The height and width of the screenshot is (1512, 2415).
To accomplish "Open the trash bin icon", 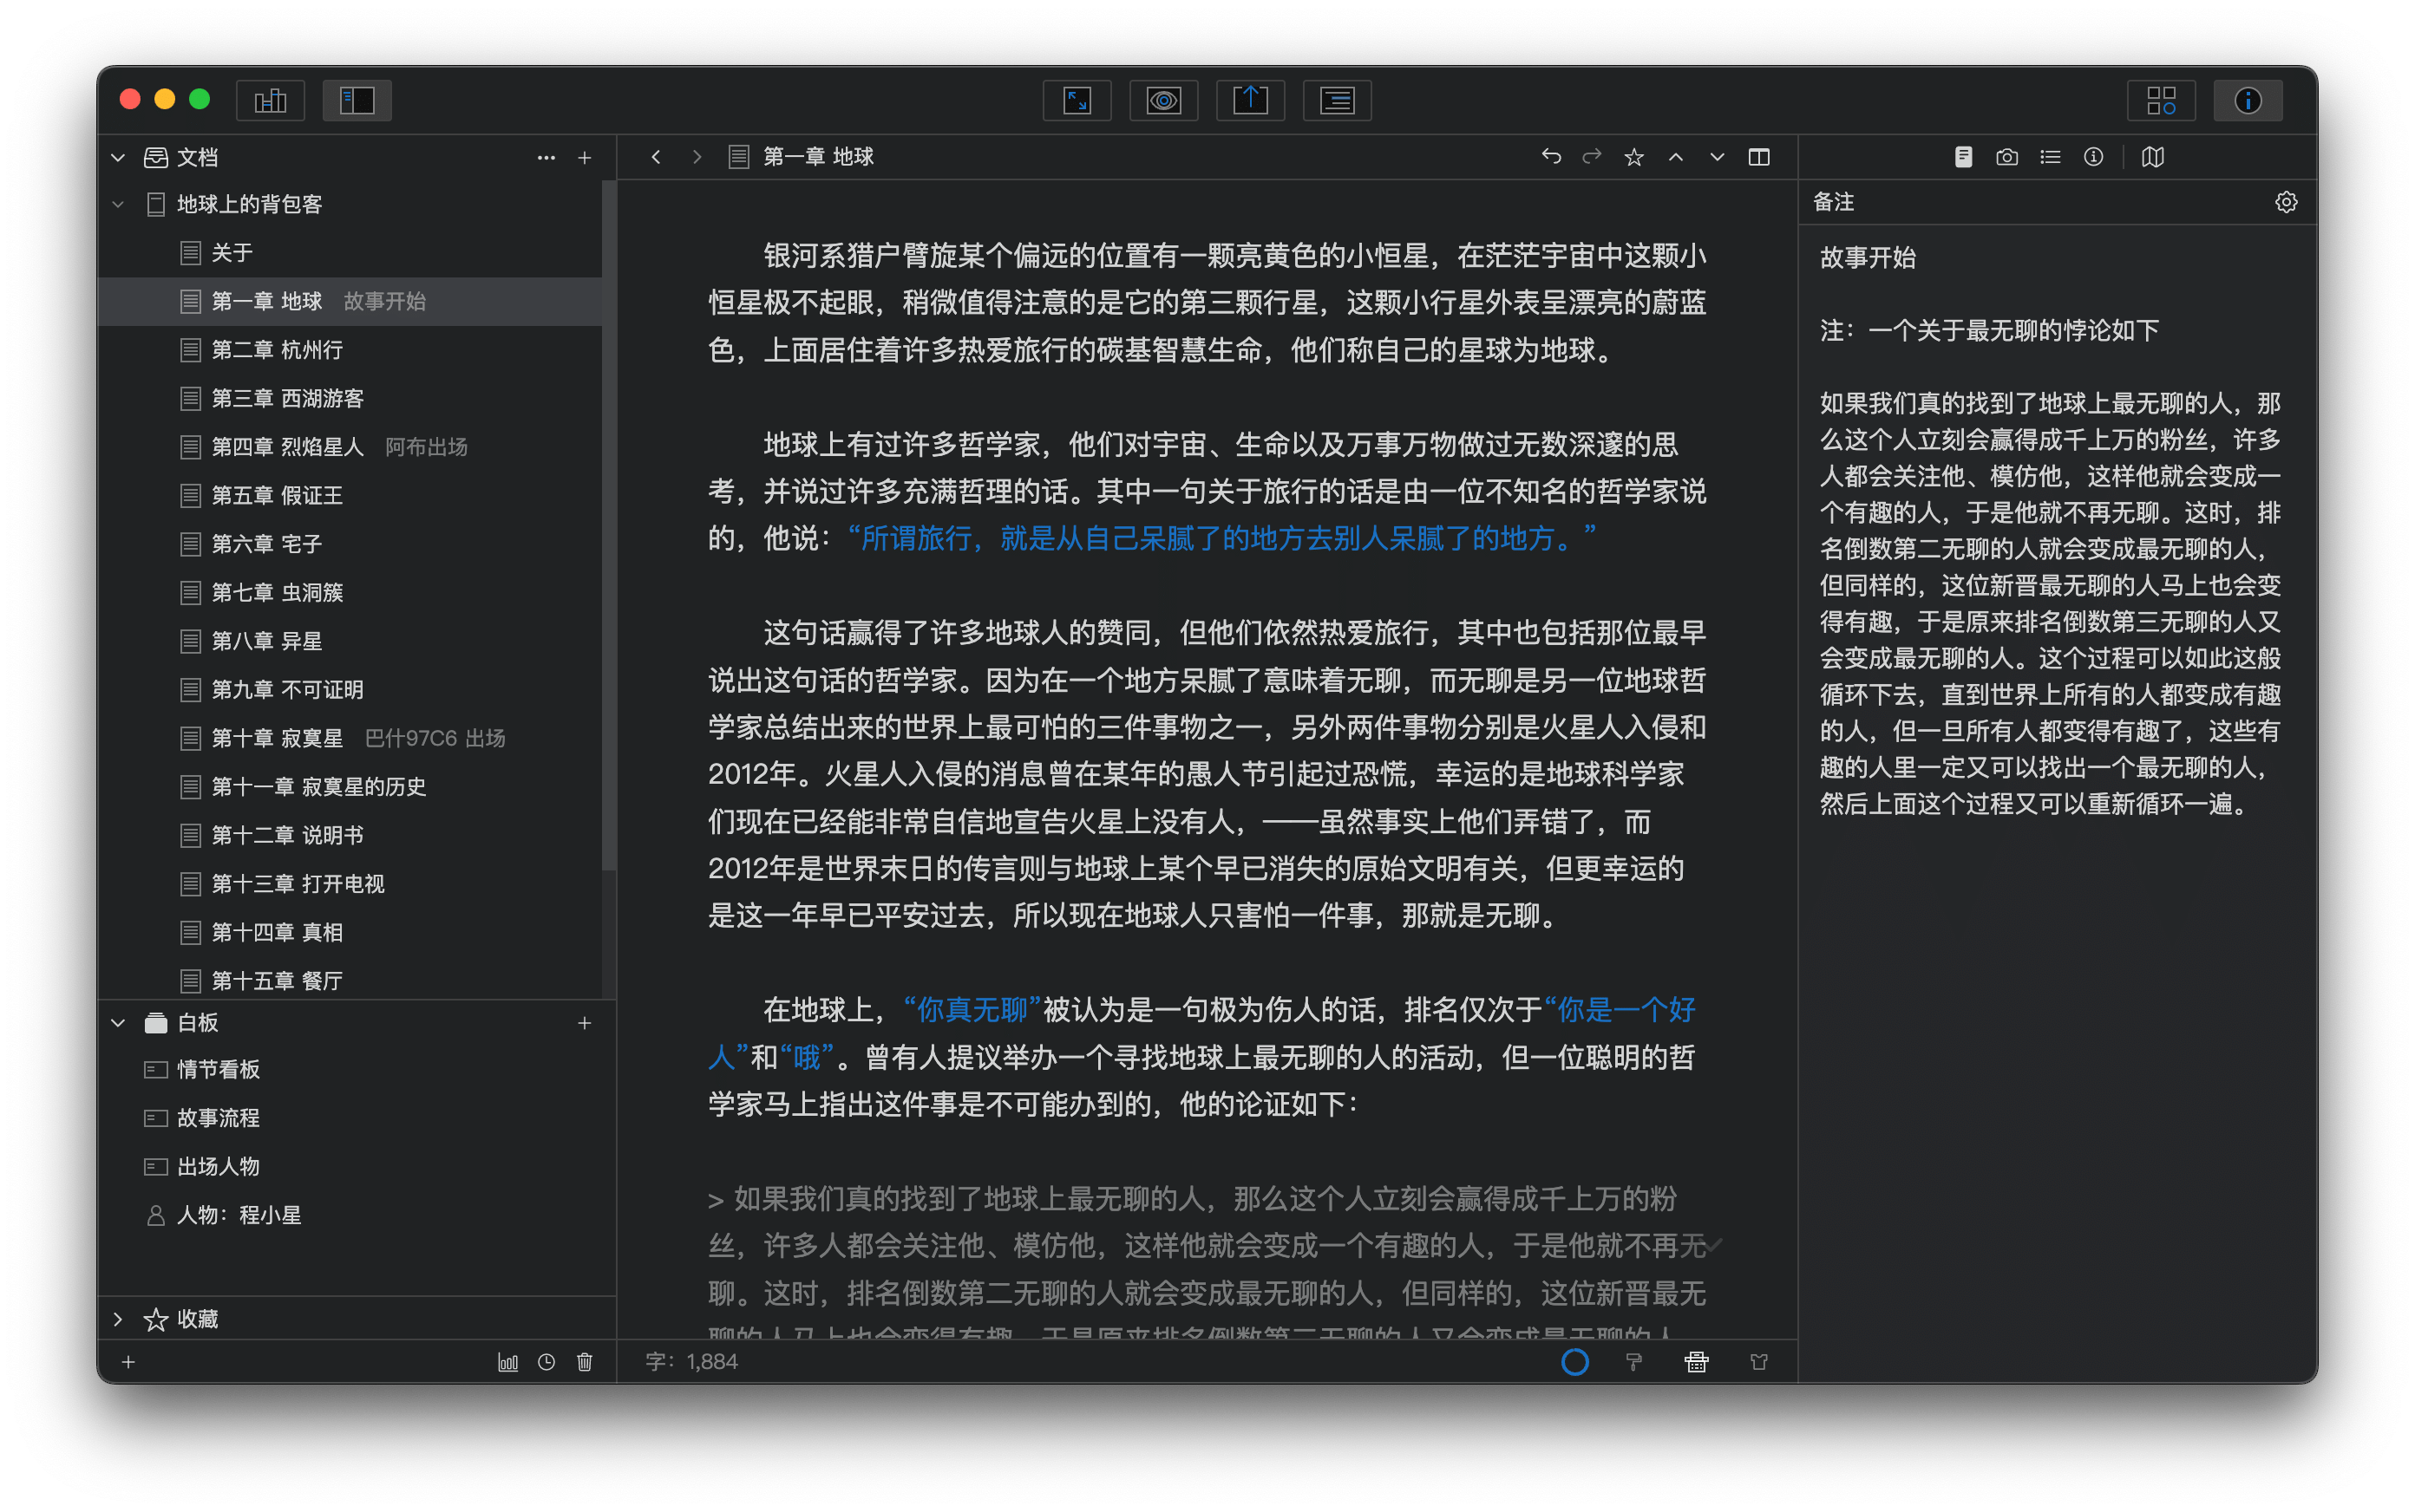I will (585, 1361).
